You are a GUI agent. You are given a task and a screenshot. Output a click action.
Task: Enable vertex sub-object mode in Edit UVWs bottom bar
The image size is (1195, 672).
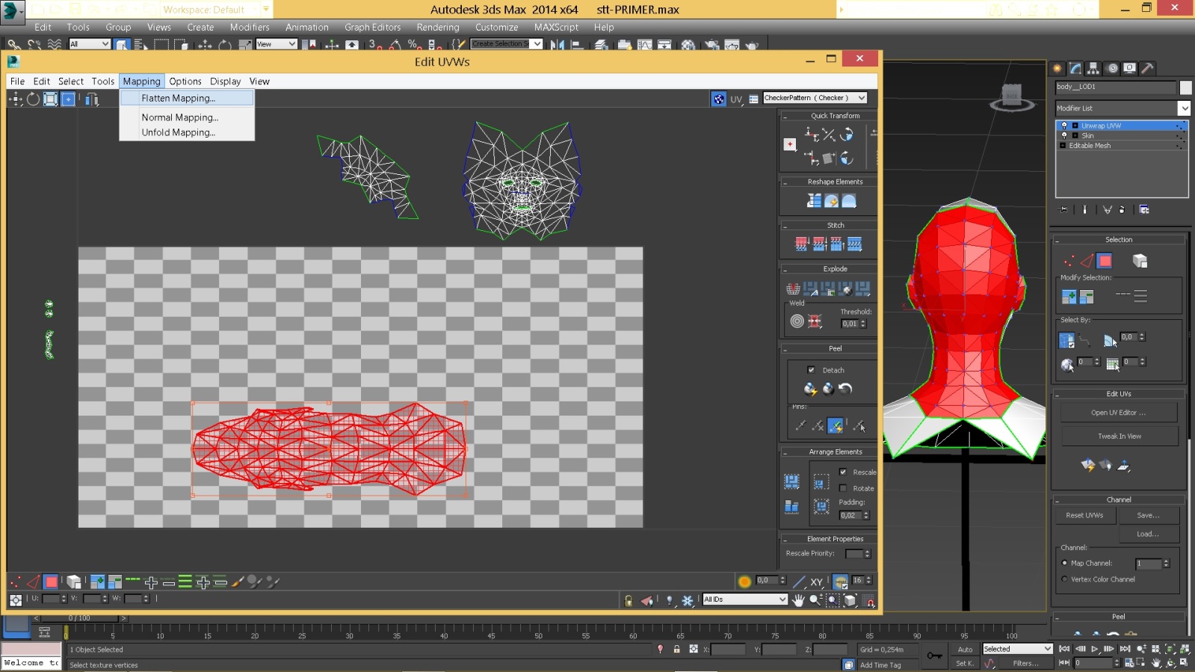pyautogui.click(x=16, y=582)
